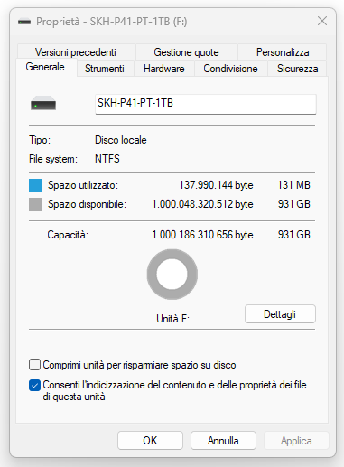Cancel the dialog with Annulla
This screenshot has height=467, width=344.
click(223, 441)
